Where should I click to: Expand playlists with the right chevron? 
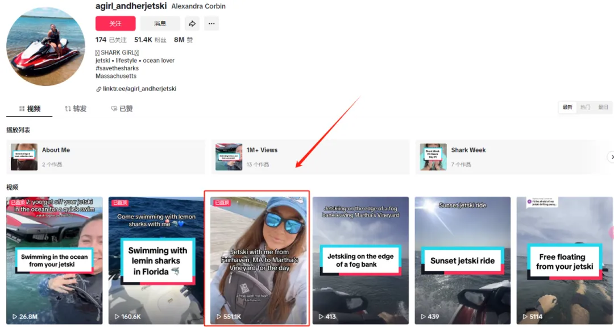tap(611, 157)
